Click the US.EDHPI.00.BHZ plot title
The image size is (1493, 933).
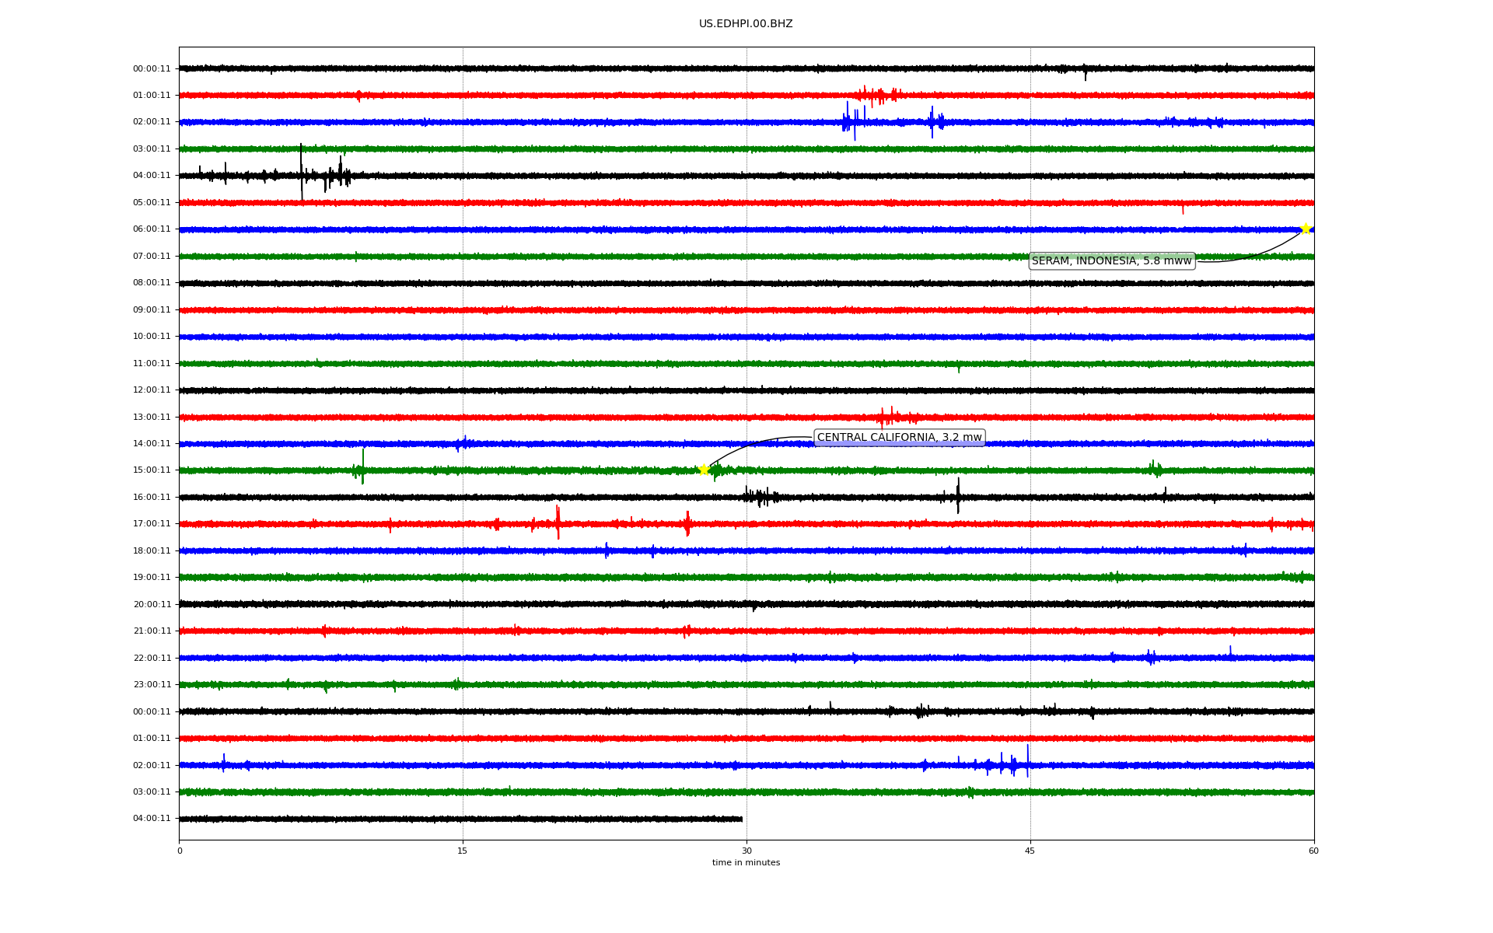(x=746, y=24)
